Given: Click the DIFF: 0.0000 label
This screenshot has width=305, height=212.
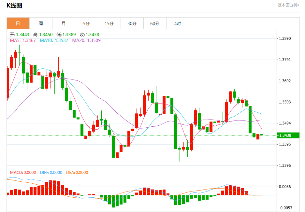Looking at the screenshot, I should click(51, 173).
